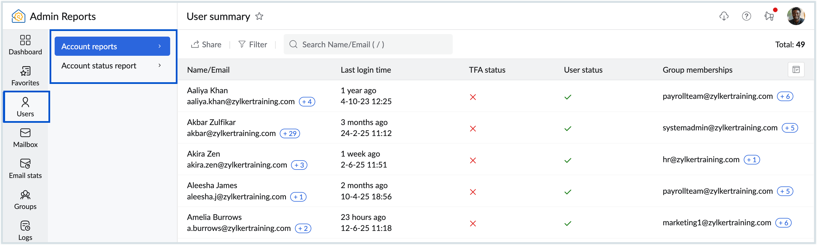The width and height of the screenshot is (817, 245).
Task: Open Favorites in the sidebar
Action: (x=25, y=75)
